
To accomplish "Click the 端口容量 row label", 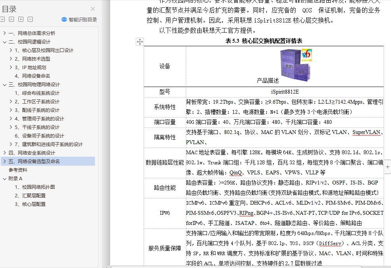I will click(165, 122).
